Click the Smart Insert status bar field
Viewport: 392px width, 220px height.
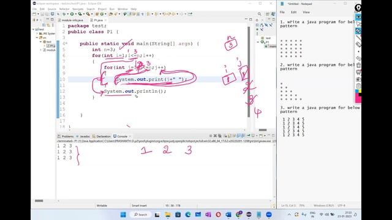click(x=139, y=205)
